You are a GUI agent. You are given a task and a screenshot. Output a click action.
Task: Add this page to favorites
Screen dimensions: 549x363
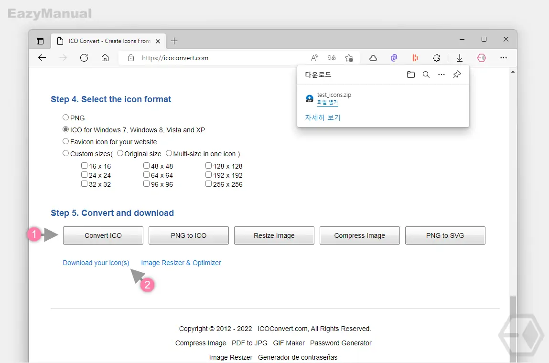(349, 58)
